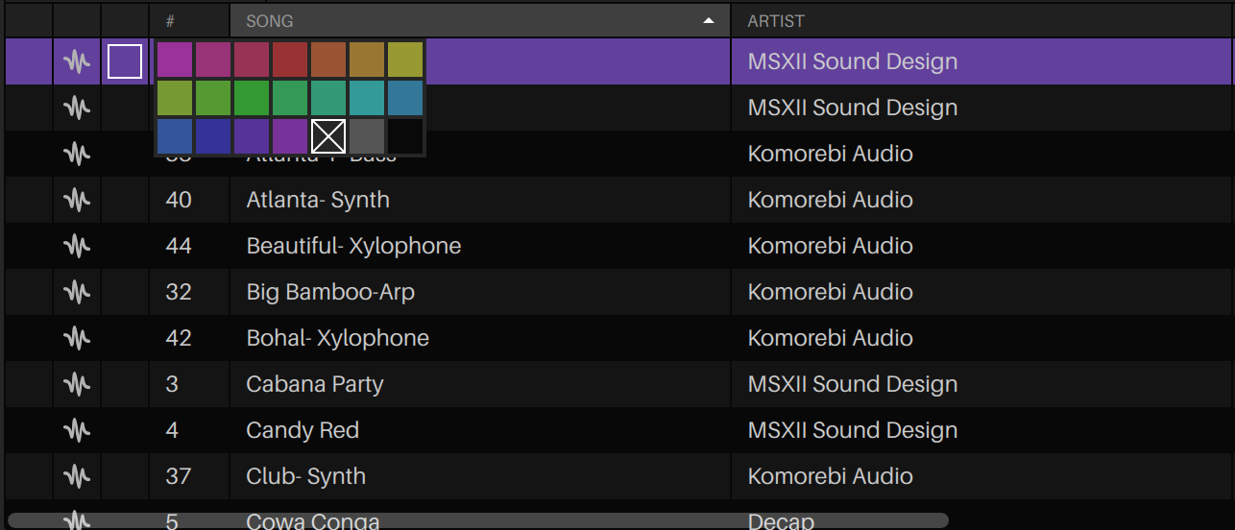Select the song Beautiful- Xylophone

pyautogui.click(x=353, y=246)
